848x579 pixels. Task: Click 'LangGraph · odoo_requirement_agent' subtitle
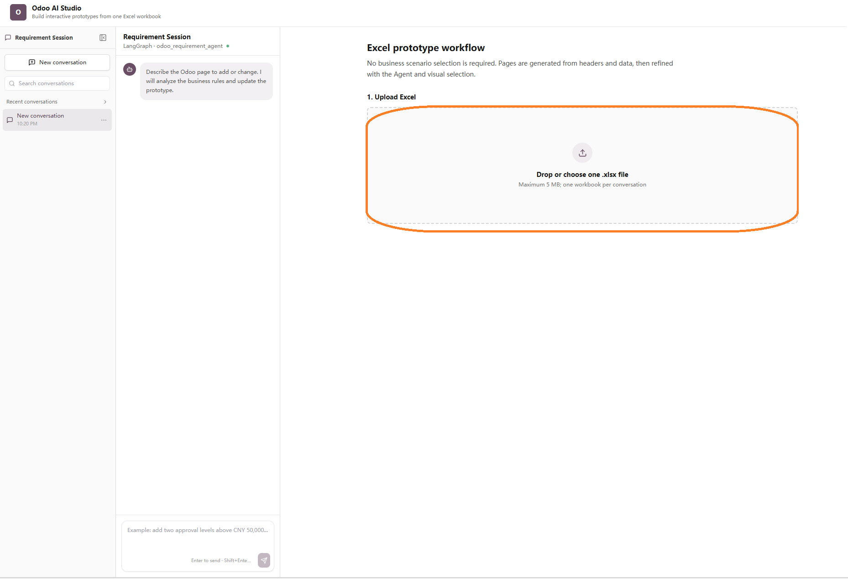click(x=173, y=46)
